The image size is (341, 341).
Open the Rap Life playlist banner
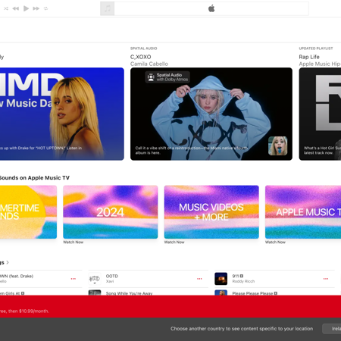click(320, 114)
